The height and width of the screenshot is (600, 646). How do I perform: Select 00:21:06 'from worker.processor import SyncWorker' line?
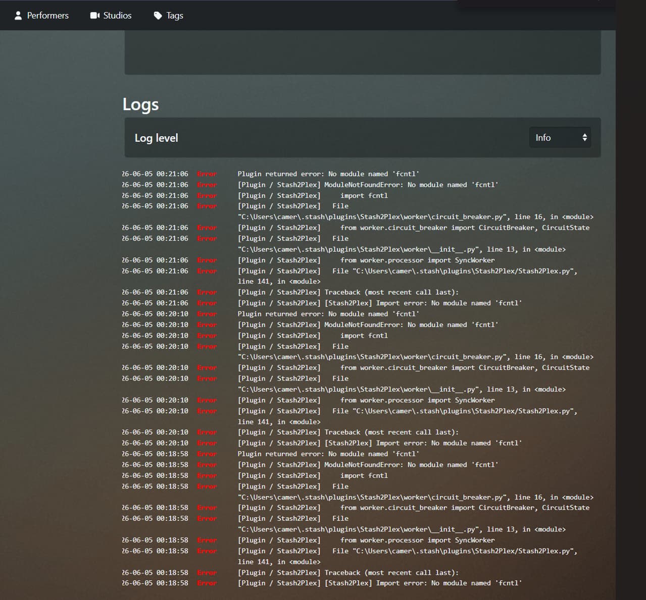click(366, 260)
